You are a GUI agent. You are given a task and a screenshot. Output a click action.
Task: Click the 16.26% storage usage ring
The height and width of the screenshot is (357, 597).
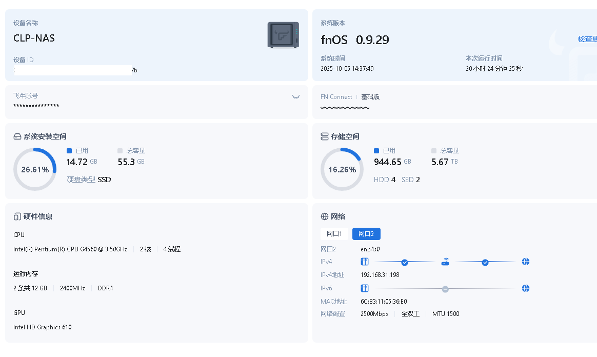(342, 169)
